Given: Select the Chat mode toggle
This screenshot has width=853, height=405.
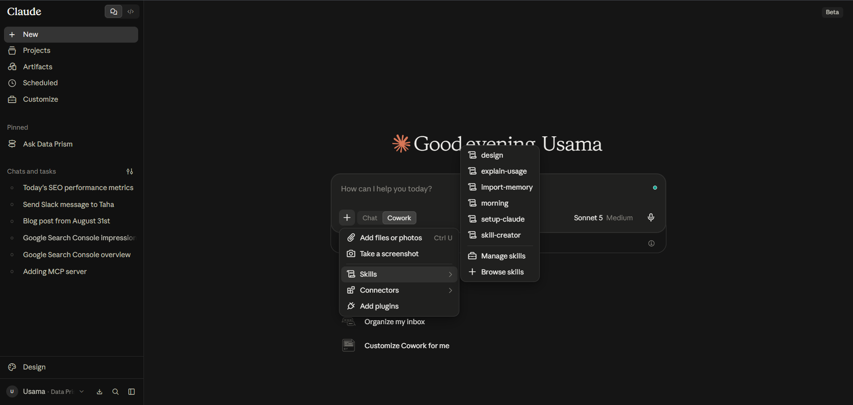Looking at the screenshot, I should pos(370,218).
